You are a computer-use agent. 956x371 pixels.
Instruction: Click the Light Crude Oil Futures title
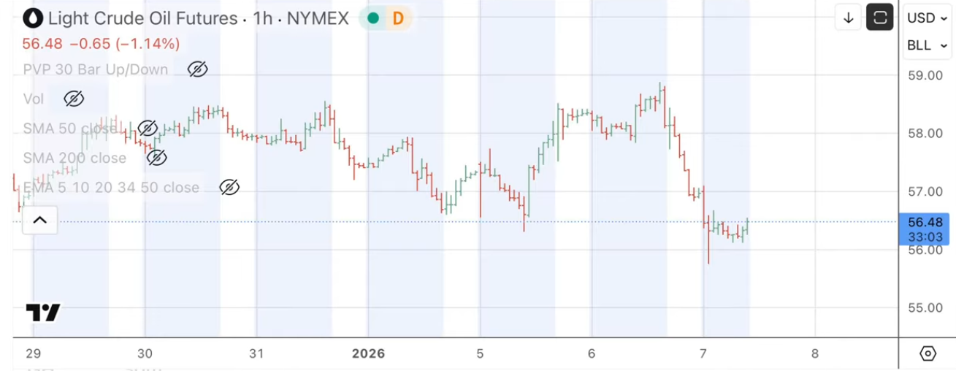[143, 18]
